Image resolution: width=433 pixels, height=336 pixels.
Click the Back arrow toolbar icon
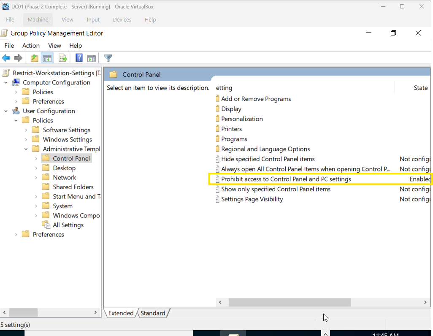6,58
